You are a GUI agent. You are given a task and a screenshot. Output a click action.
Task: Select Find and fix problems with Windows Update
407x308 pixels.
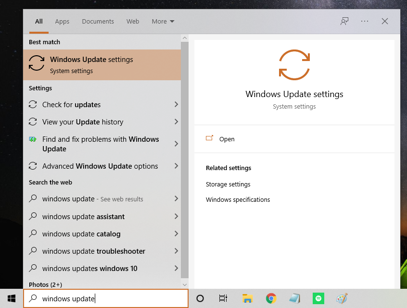point(102,144)
